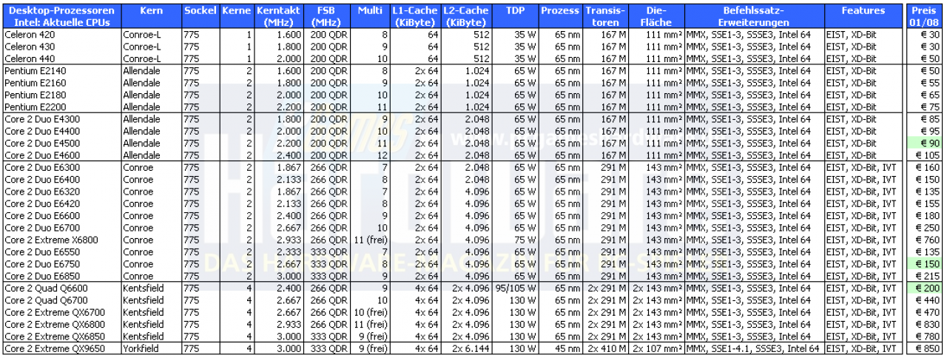Viewport: 947px width, 358px height.
Task: Select the '75 W' TDP cell
Action: [x=515, y=240]
